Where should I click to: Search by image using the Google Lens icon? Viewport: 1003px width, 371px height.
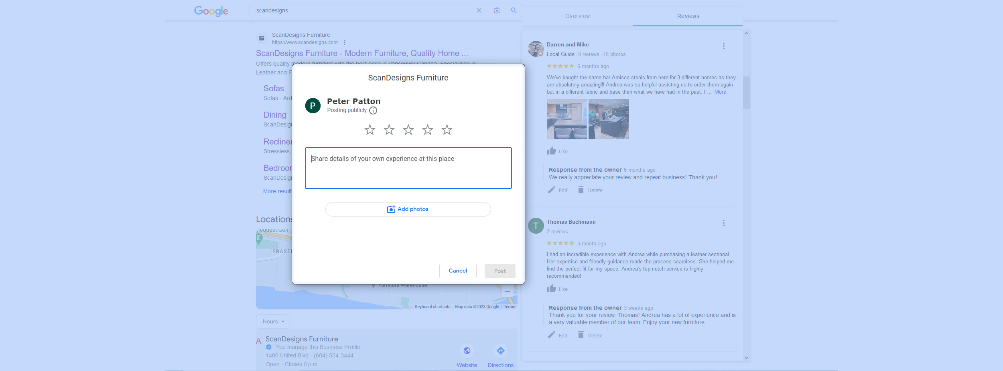coord(497,10)
